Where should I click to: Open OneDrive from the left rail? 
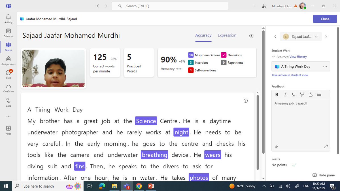click(8, 87)
